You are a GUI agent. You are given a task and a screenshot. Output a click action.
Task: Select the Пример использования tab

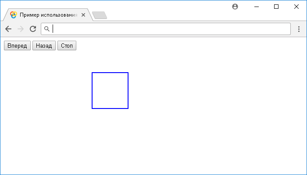click(x=48, y=15)
